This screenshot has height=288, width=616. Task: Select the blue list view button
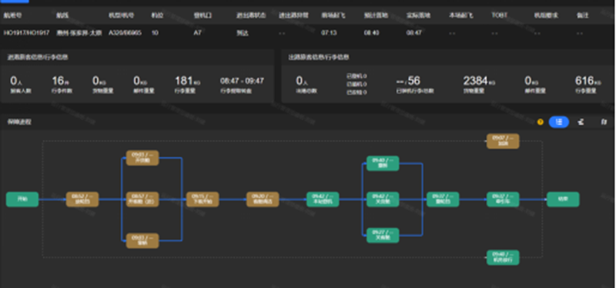[559, 122]
